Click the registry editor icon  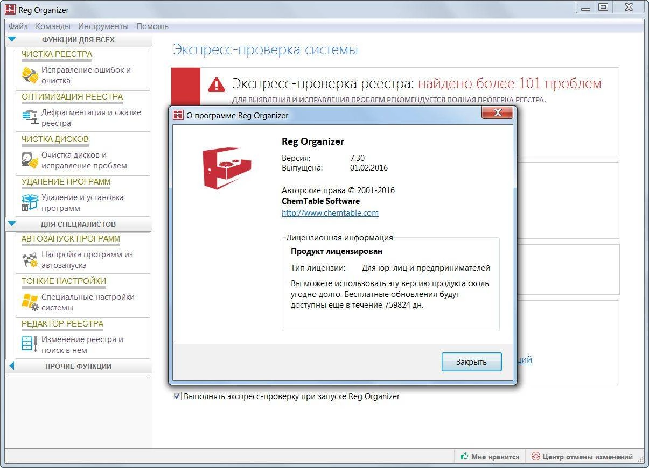pyautogui.click(x=30, y=344)
